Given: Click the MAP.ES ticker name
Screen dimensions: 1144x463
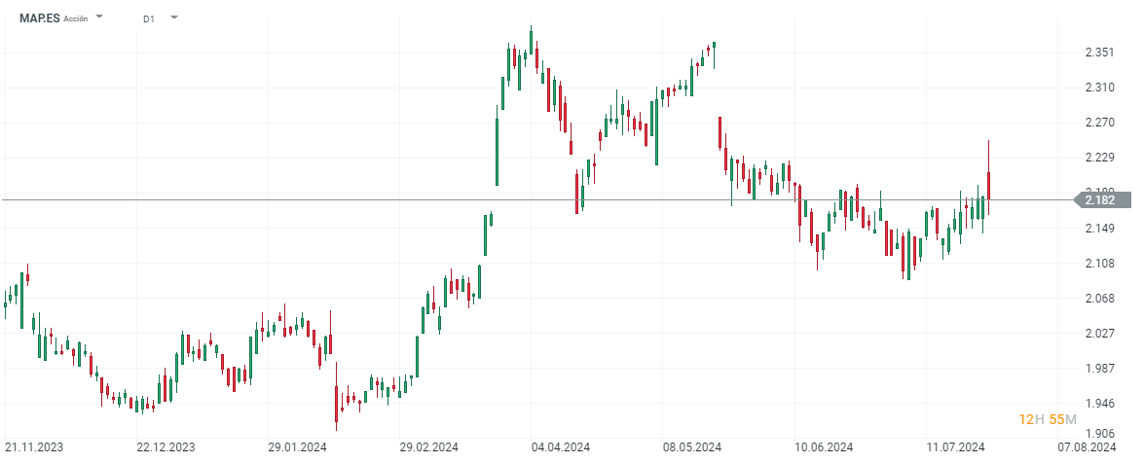Looking at the screenshot, I should tap(39, 18).
